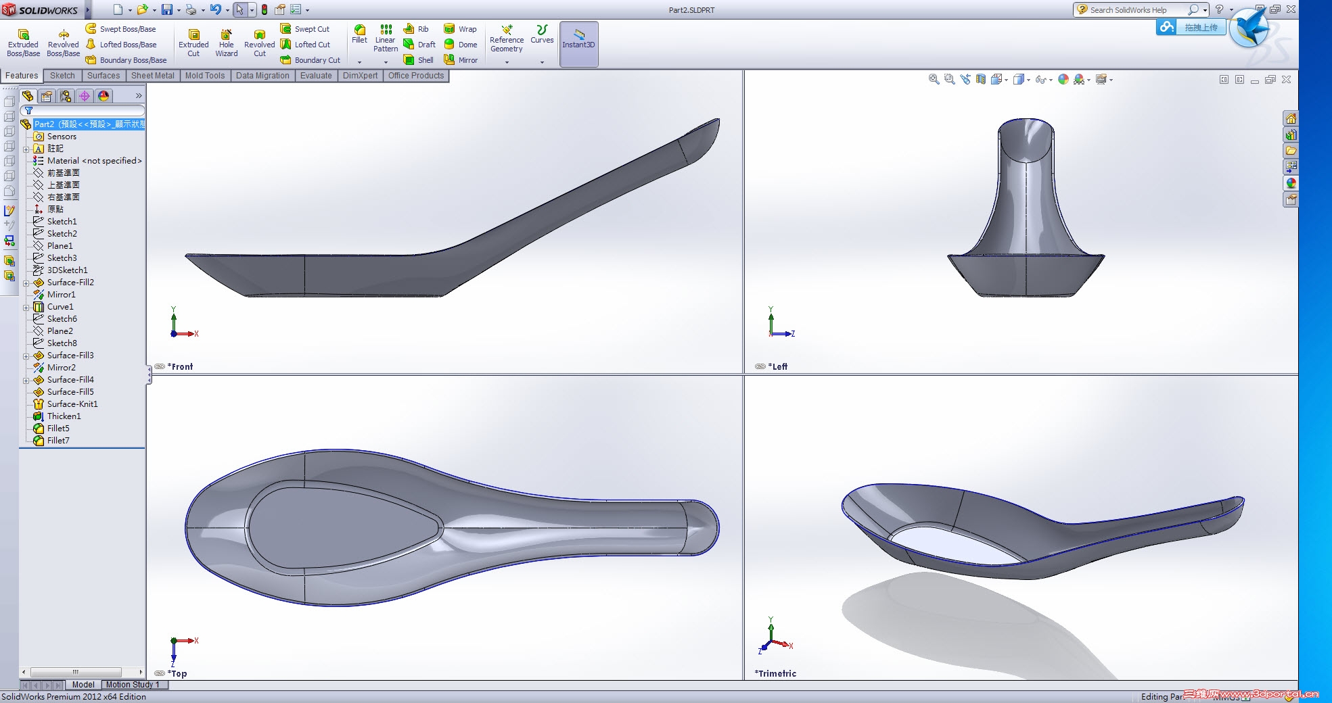Use the Wrap feature
The width and height of the screenshot is (1332, 703).
click(x=461, y=29)
